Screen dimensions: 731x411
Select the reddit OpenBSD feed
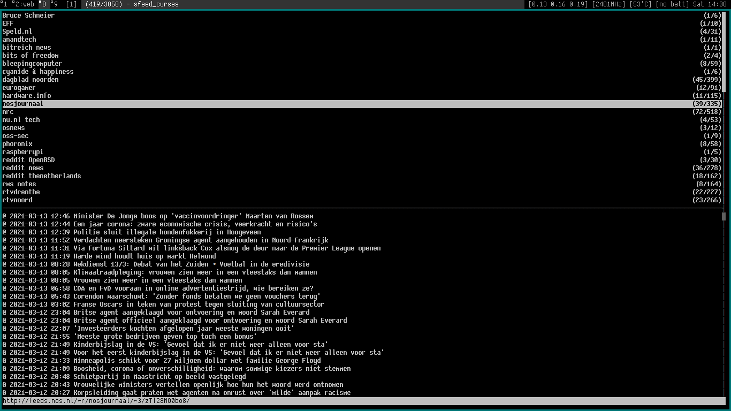(x=28, y=160)
